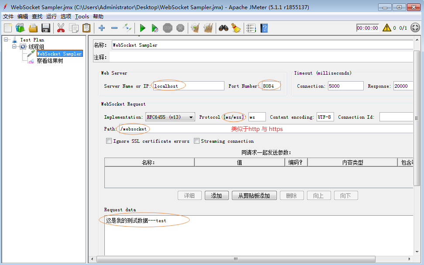This screenshot has width=424, height=265.
Task: Open the 文件 menu
Action: click(8, 17)
